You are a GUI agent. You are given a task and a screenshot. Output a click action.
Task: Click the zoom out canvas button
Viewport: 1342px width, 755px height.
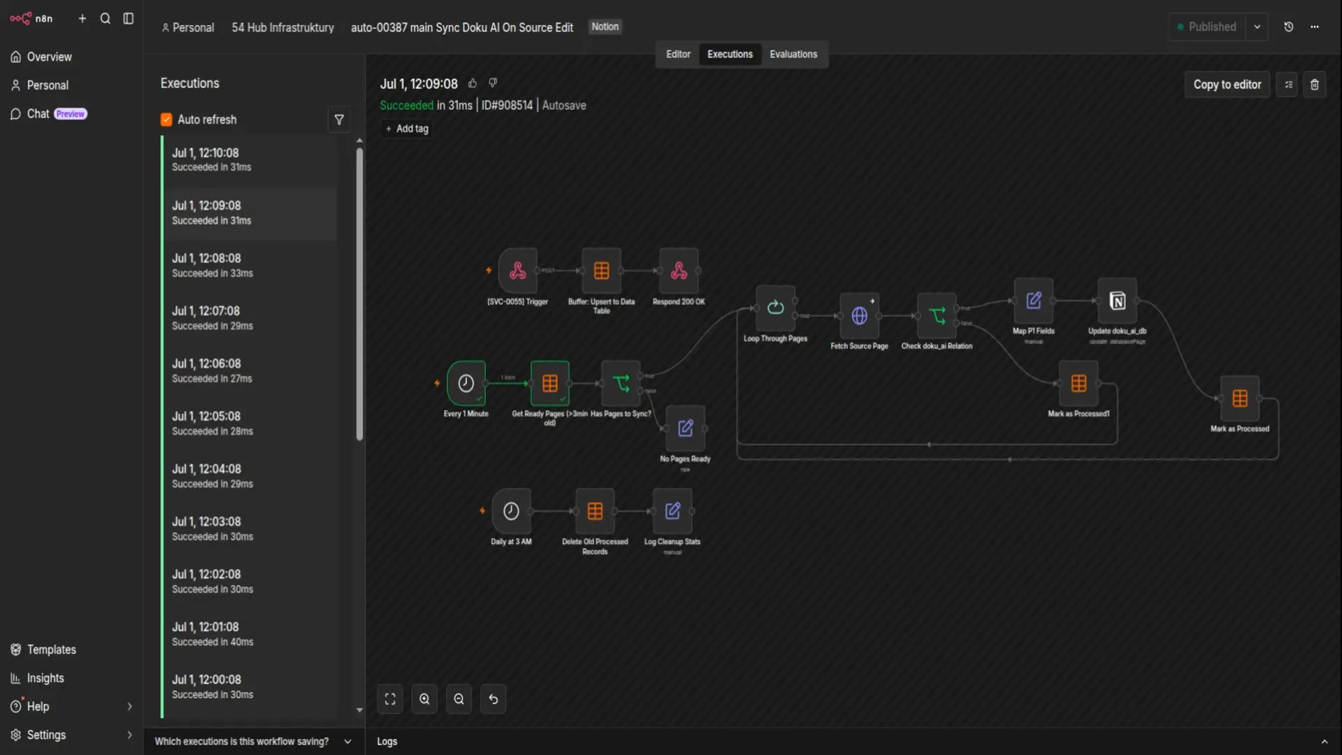click(459, 699)
